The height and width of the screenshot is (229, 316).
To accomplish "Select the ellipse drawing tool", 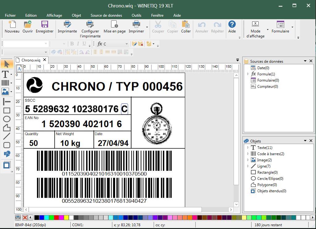I will (x=7, y=119).
